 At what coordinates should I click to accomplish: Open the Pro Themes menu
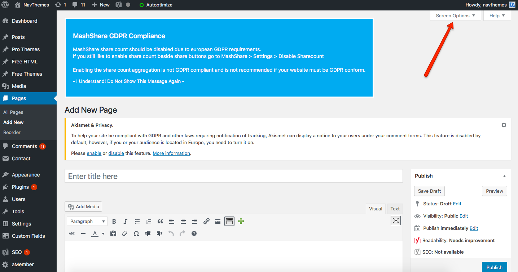pos(28,49)
